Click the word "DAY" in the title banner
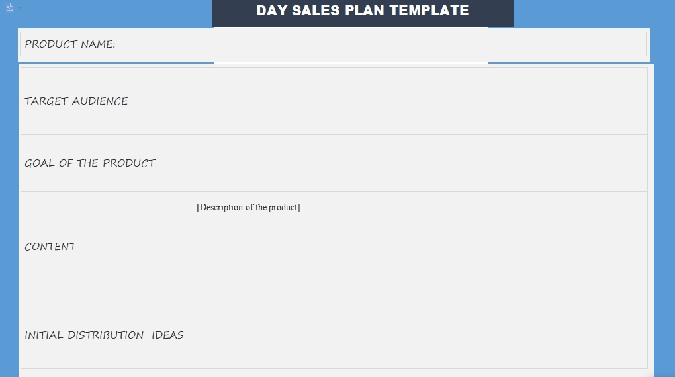 pos(272,11)
